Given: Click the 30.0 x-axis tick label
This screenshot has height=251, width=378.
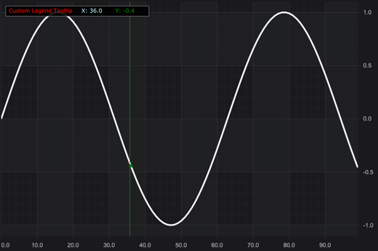Looking at the screenshot, I should point(109,245).
